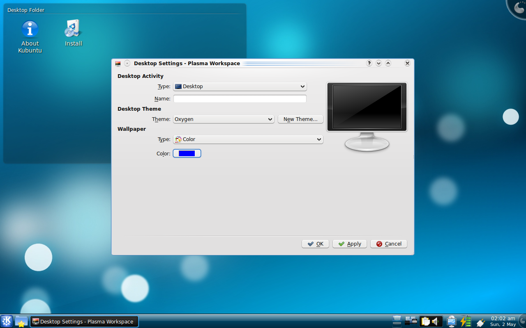The image size is (526, 328).
Task: Open the blue Color picker swatch
Action: [187, 153]
